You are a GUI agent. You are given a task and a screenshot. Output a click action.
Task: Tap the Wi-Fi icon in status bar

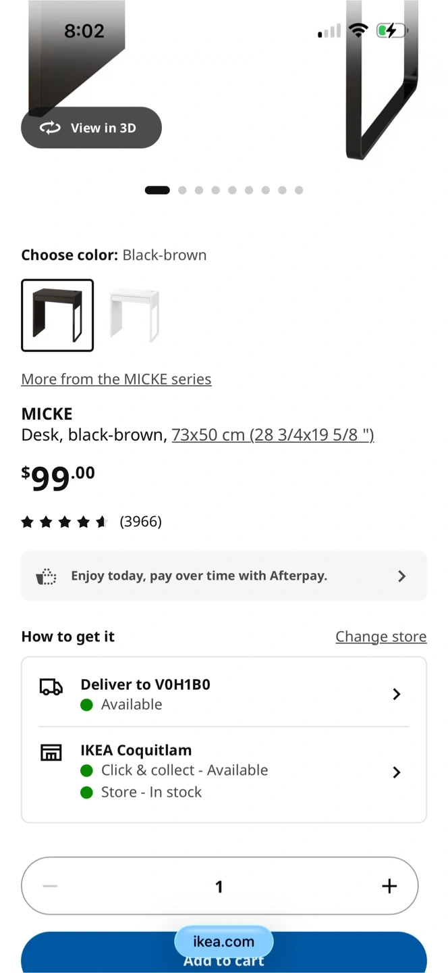[x=358, y=30]
